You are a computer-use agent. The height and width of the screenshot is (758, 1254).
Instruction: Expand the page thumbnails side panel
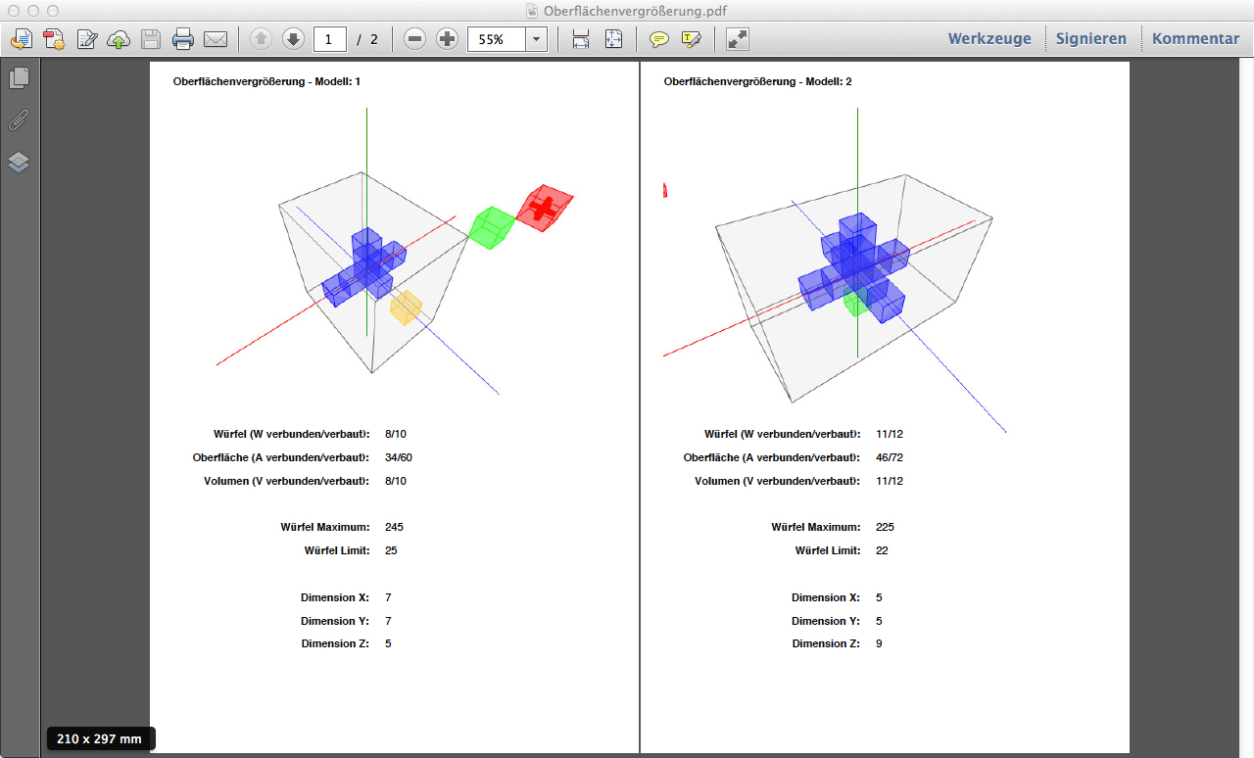click(x=19, y=77)
